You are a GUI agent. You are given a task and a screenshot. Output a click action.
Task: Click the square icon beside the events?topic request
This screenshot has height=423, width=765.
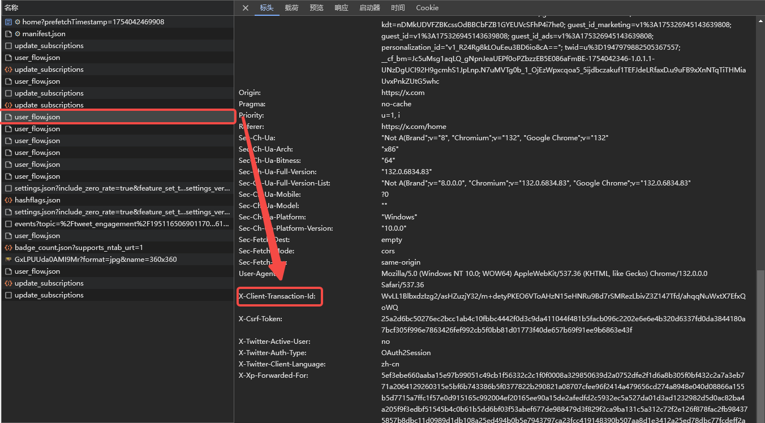[x=8, y=223]
